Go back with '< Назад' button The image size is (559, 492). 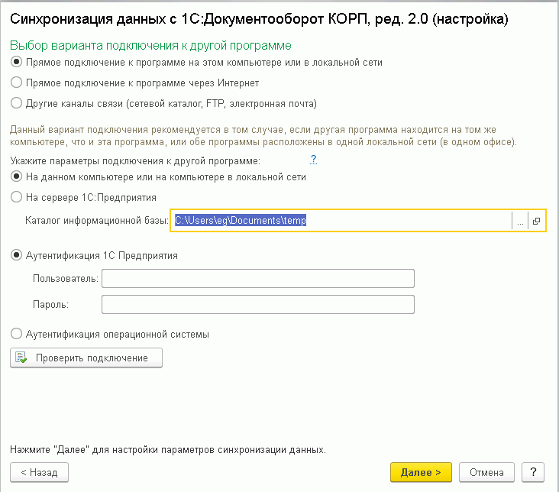point(39,472)
